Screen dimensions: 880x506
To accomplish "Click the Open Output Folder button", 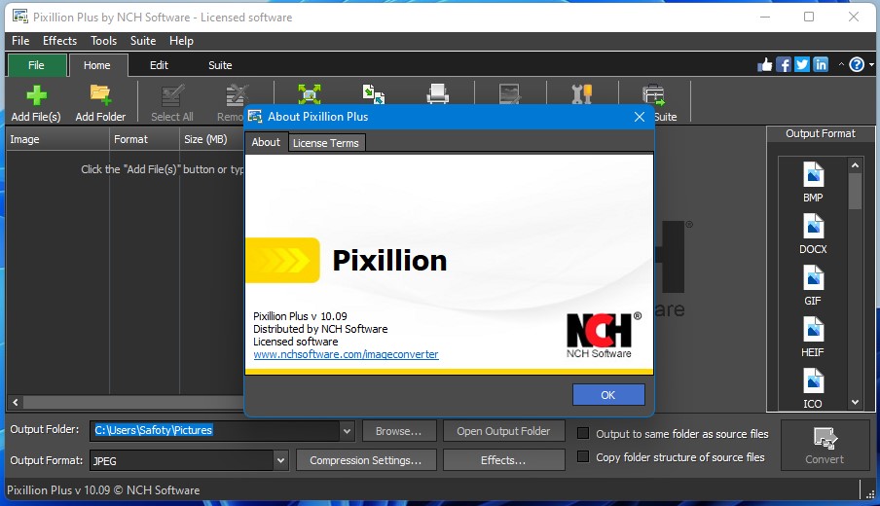I will [503, 431].
